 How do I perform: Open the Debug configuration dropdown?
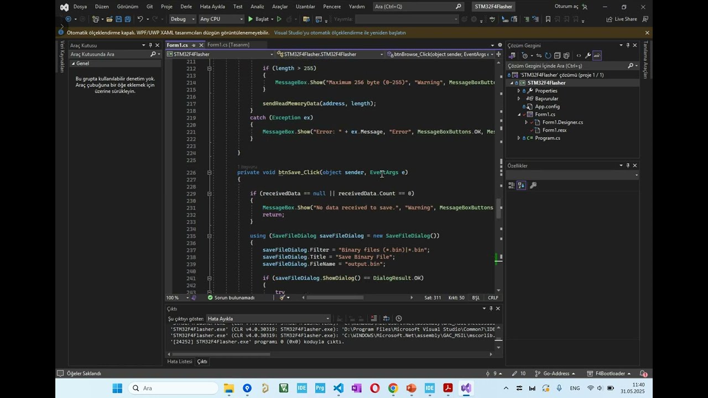pyautogui.click(x=183, y=19)
